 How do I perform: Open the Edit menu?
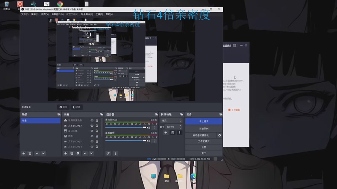click(x=35, y=14)
